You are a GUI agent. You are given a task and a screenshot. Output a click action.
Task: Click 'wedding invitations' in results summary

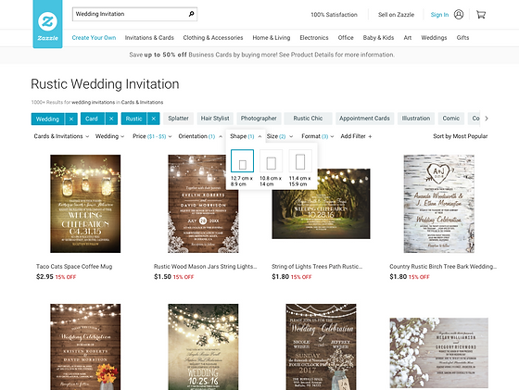[93, 102]
